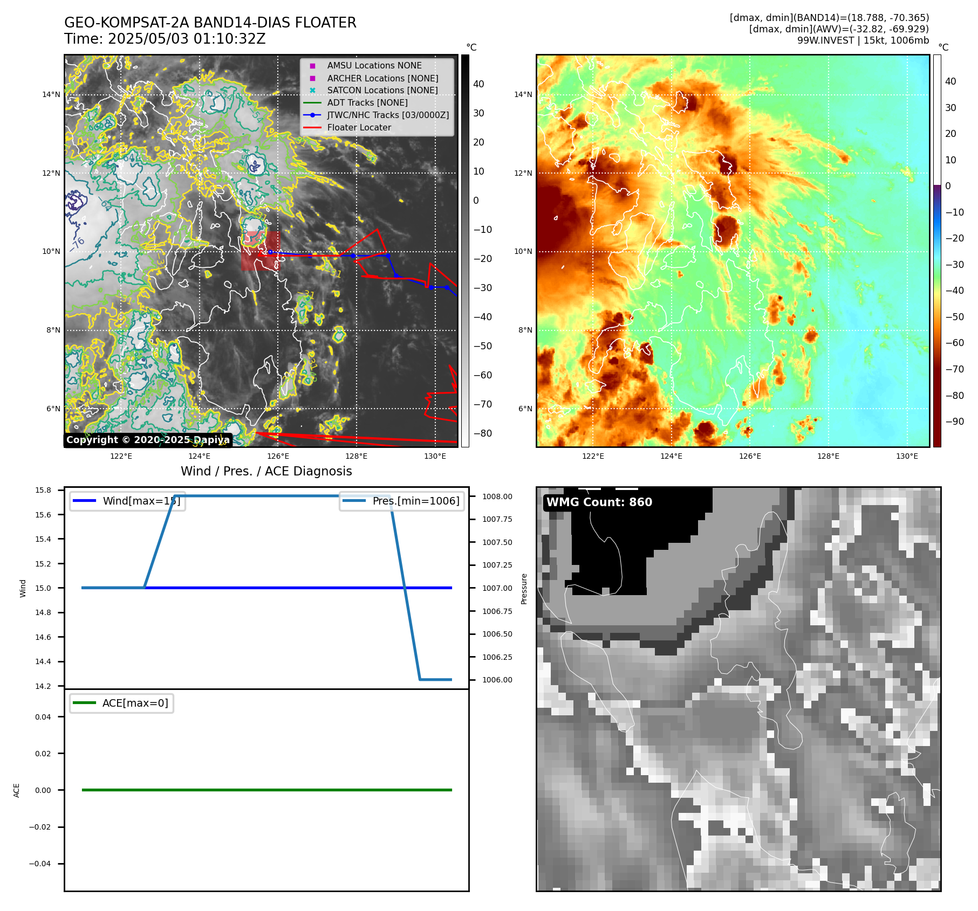Click the '[dmax, dmin](AWV)=(-32.82, -69.929)' text
Viewport: 978px width, 911px height.
[839, 29]
